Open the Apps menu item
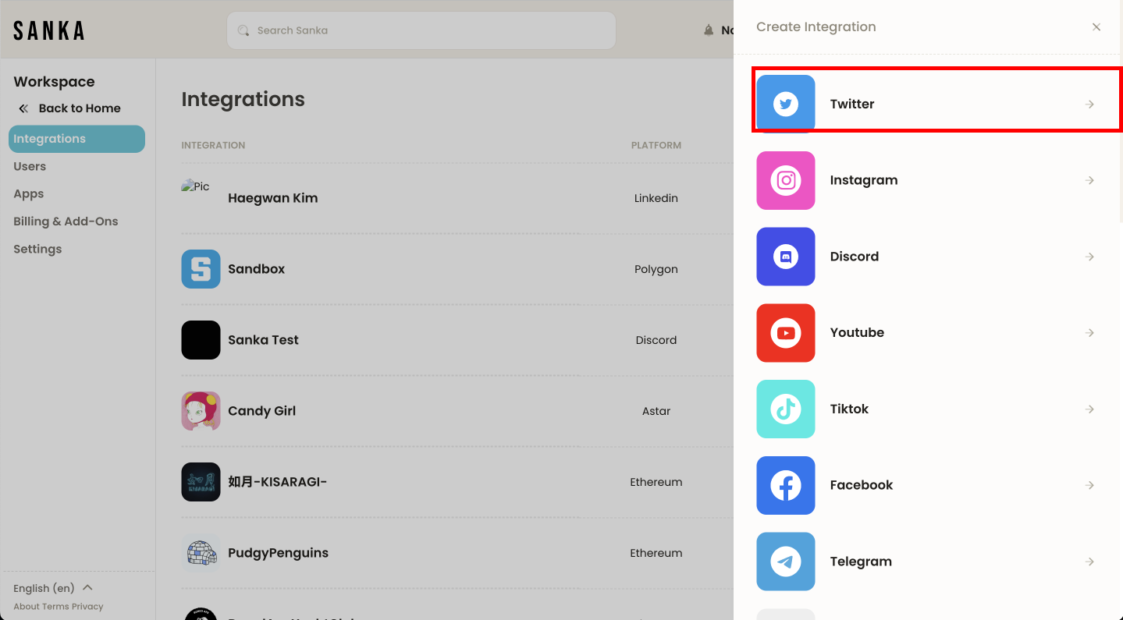The image size is (1123, 620). 29,194
